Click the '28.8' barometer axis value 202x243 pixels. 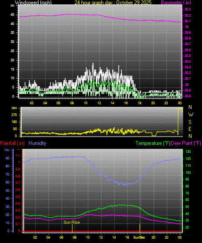click(188, 96)
